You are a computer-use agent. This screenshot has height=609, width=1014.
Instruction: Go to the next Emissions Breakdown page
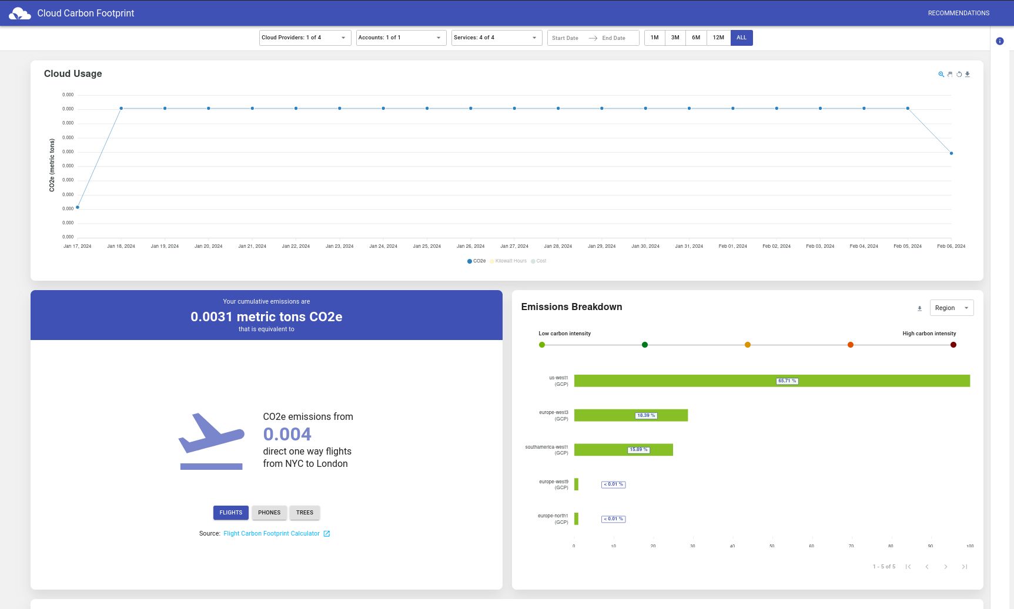[946, 567]
